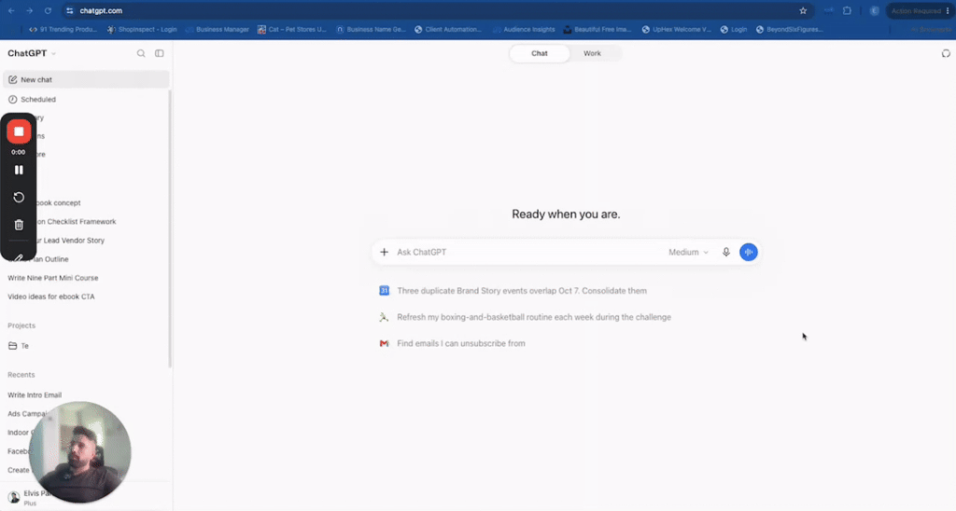
Task: Switch to the Work tab
Action: 592,53
